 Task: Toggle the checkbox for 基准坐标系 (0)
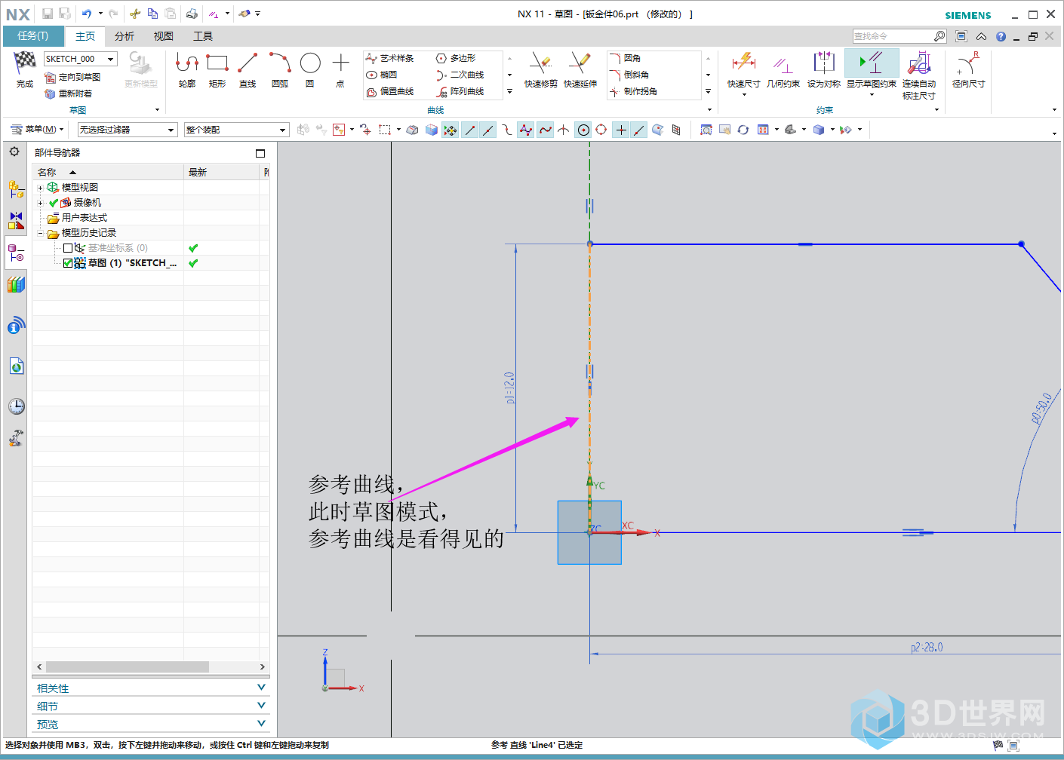point(68,248)
